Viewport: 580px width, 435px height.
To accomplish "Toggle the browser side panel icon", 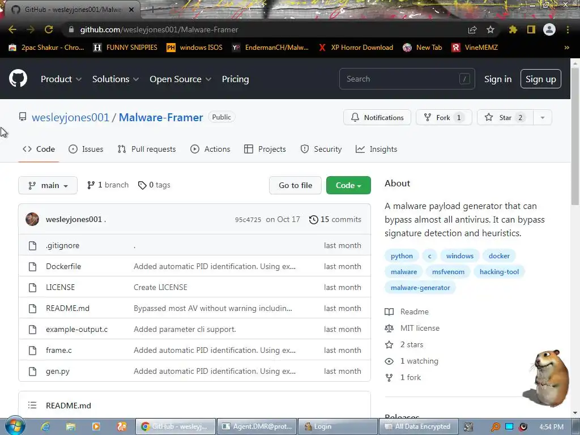I will coord(531,29).
